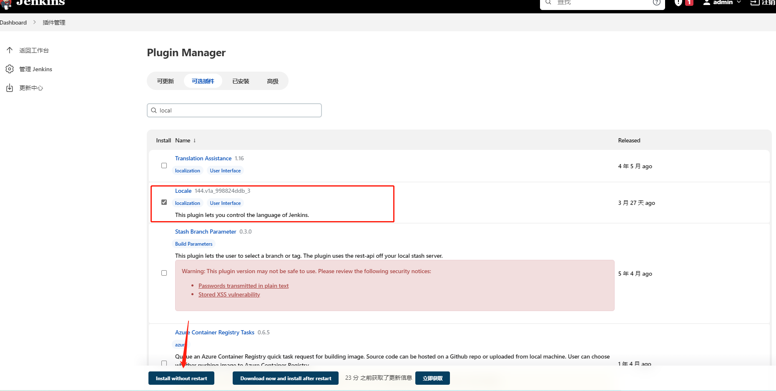Image resolution: width=776 pixels, height=391 pixels.
Task: Click the up-arrow icon beside 返回工作台
Action: (10, 50)
